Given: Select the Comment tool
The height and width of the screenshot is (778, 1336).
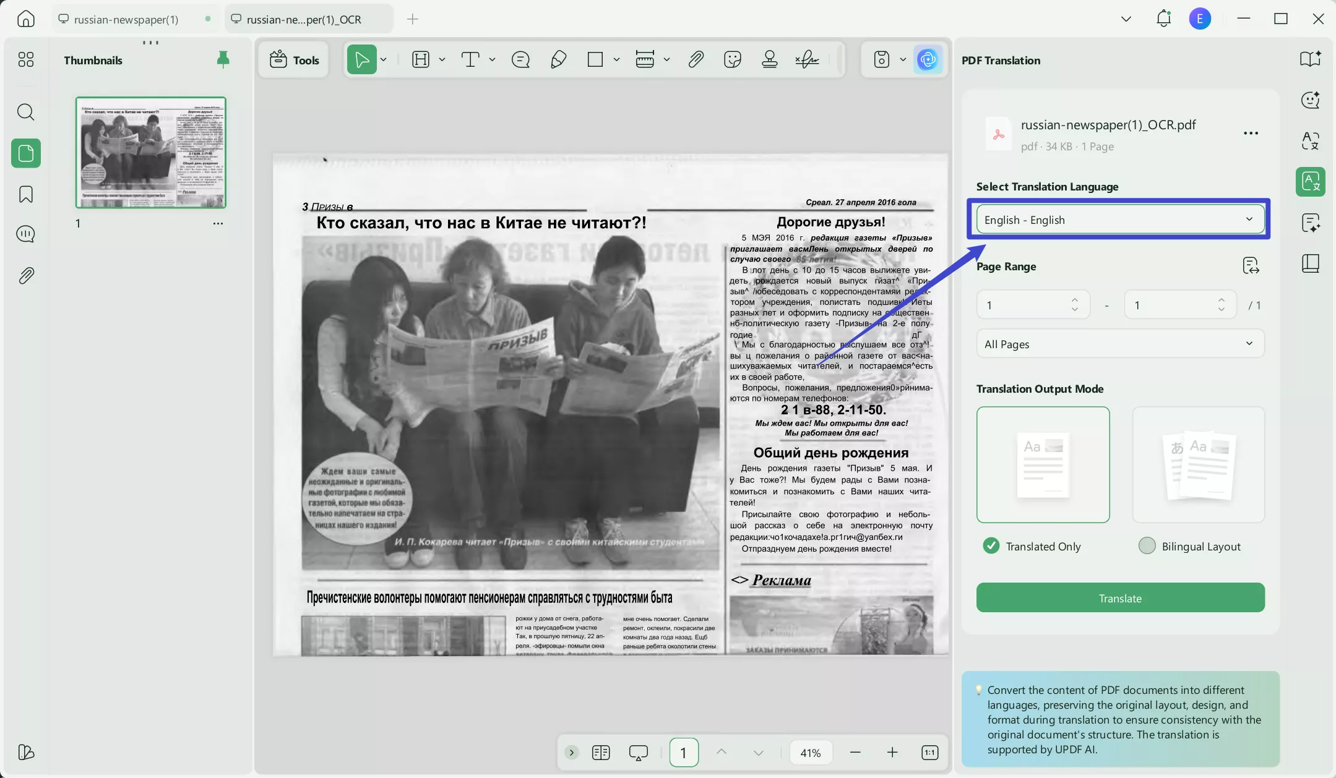Looking at the screenshot, I should click(x=520, y=59).
